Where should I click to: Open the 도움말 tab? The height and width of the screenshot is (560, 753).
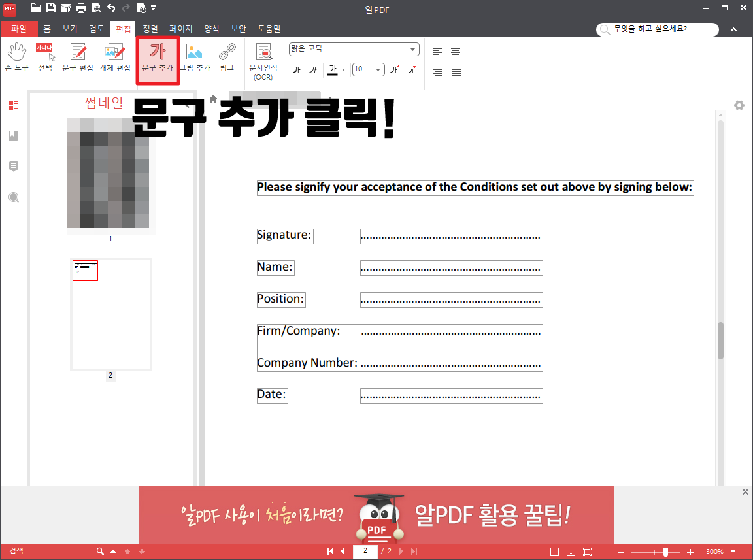pyautogui.click(x=269, y=29)
